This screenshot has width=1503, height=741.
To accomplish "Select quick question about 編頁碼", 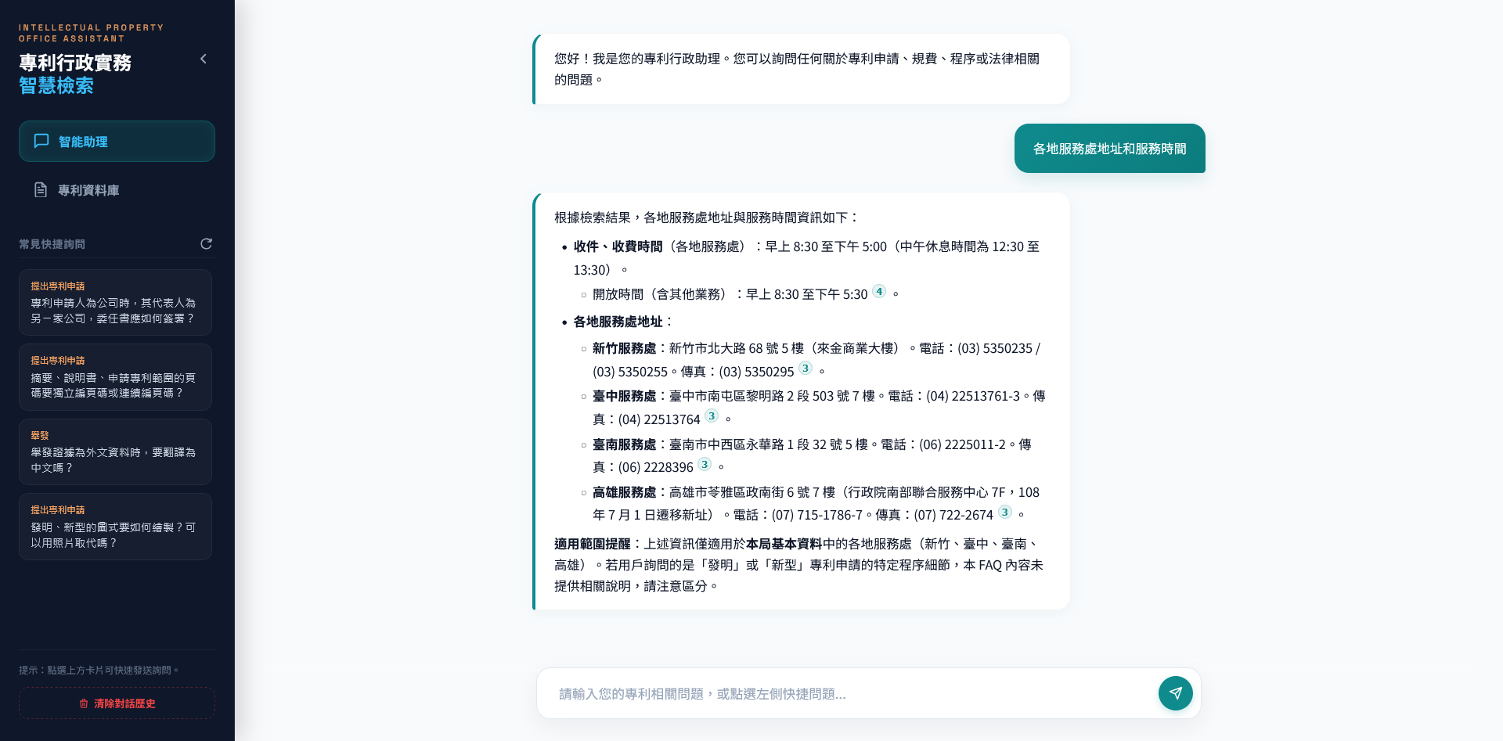I will [115, 377].
